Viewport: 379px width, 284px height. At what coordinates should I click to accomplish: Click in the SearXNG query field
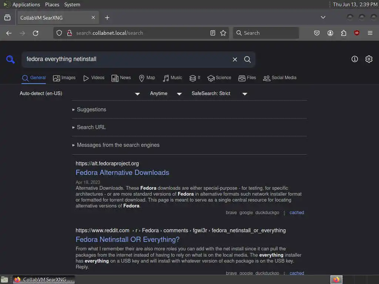tap(127, 59)
